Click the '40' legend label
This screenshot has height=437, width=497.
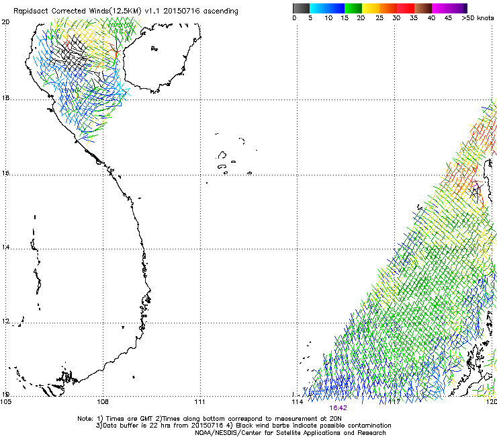pyautogui.click(x=431, y=17)
